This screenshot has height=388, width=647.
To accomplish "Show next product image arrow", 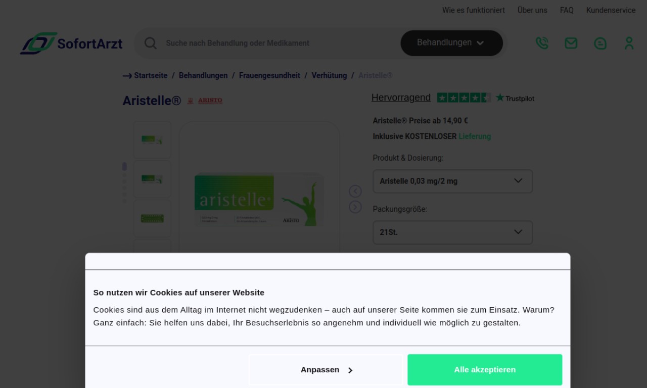I will coord(355,207).
